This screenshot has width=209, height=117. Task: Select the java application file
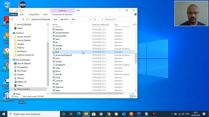pyautogui.click(x=93, y=52)
